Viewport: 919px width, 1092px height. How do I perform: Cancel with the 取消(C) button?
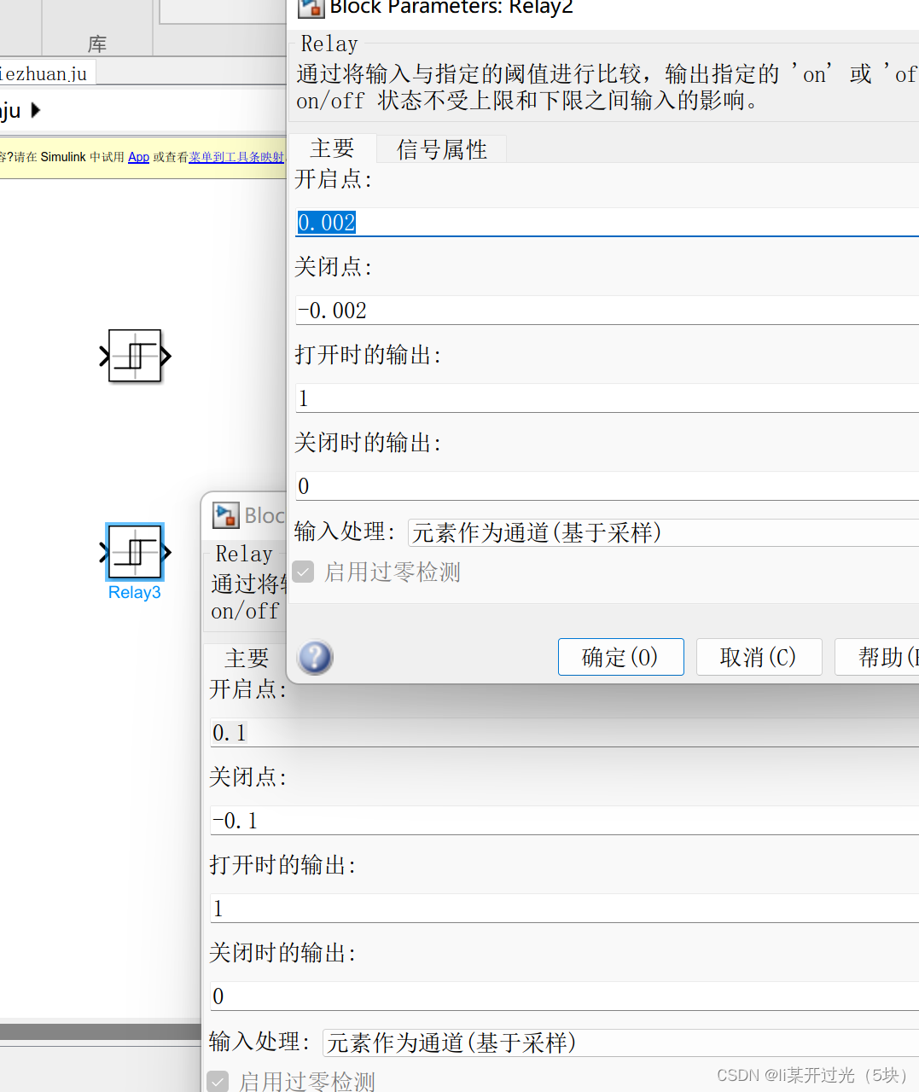point(759,657)
